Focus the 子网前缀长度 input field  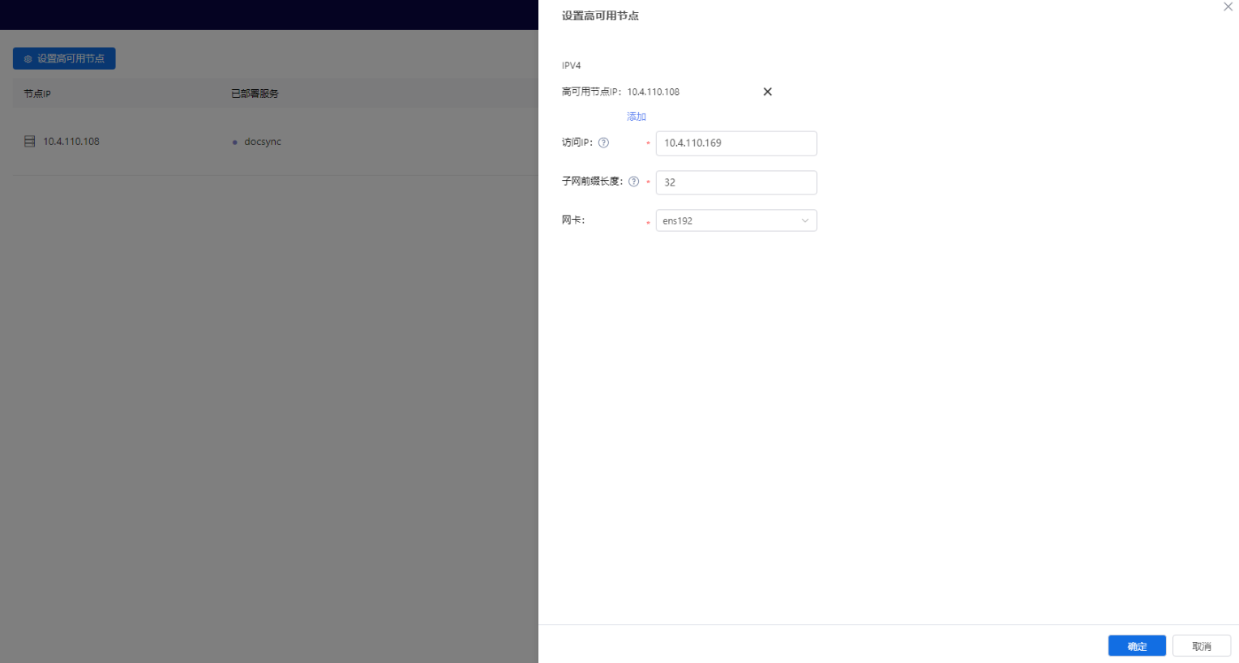[736, 182]
